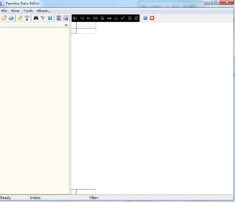Click the printer icon in toolbar
Viewport: 235px width, 202px height.
(11, 18)
